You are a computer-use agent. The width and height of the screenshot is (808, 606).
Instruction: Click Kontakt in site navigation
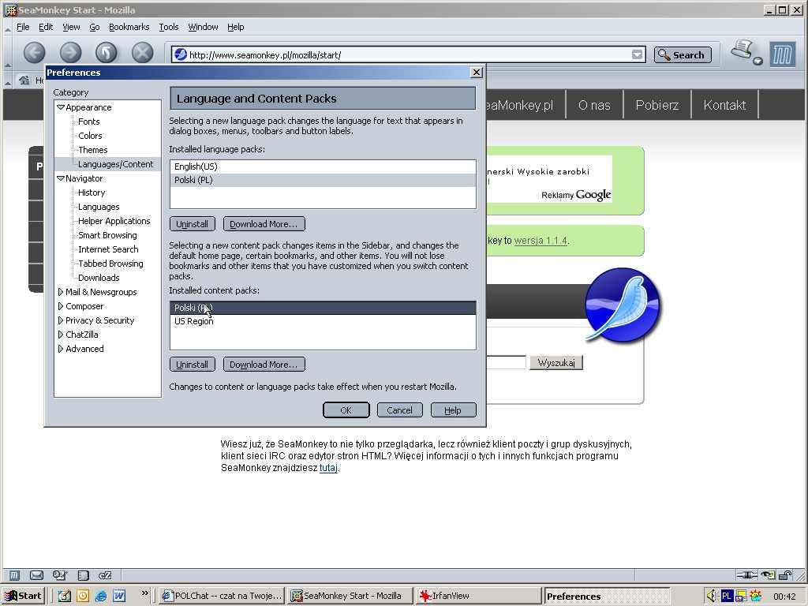point(724,105)
